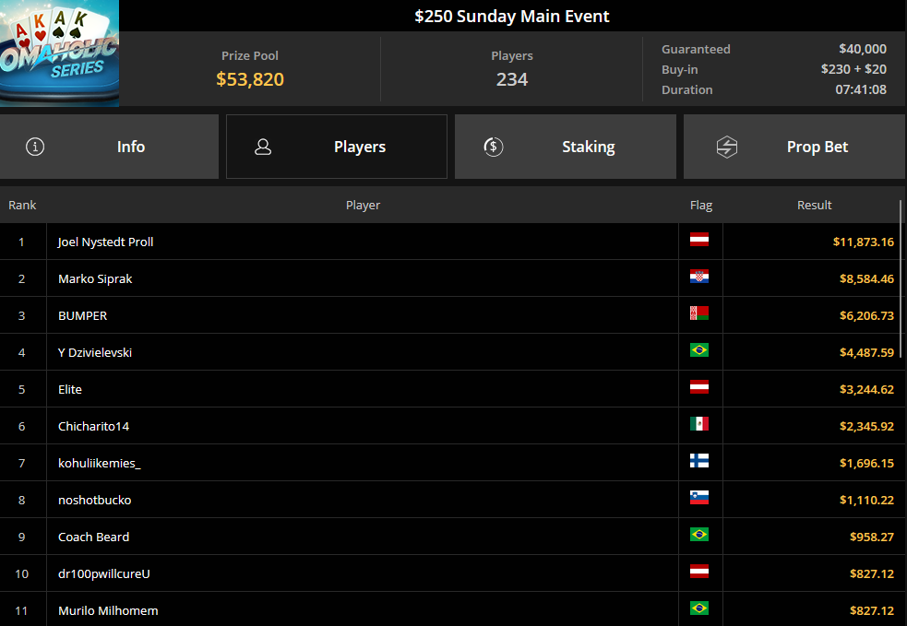The width and height of the screenshot is (907, 626).
Task: Click the Players person icon
Action: 263,147
